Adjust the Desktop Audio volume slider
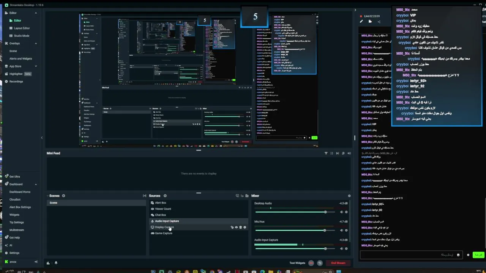The height and width of the screenshot is (273, 486). [296, 212]
